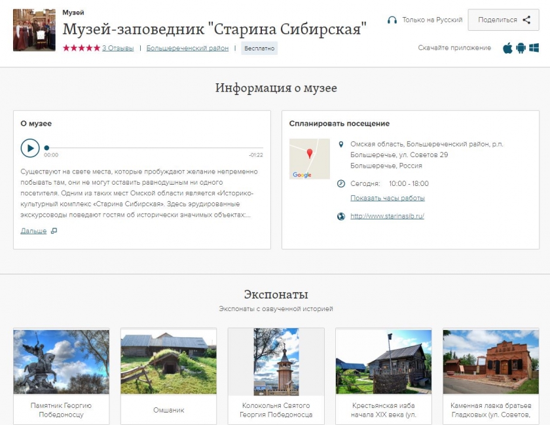Click the museum description paragraph
Screen dimensions: 550x425
click(139, 193)
